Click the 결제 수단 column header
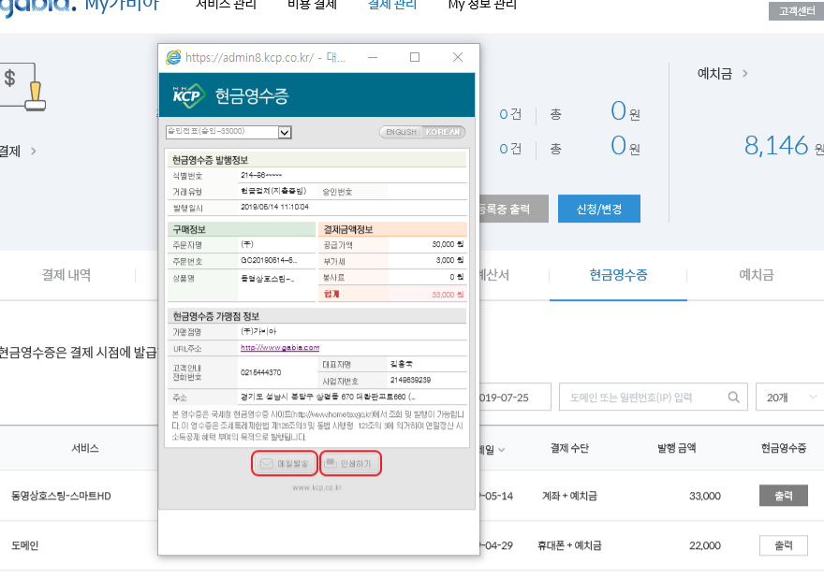 point(569,448)
